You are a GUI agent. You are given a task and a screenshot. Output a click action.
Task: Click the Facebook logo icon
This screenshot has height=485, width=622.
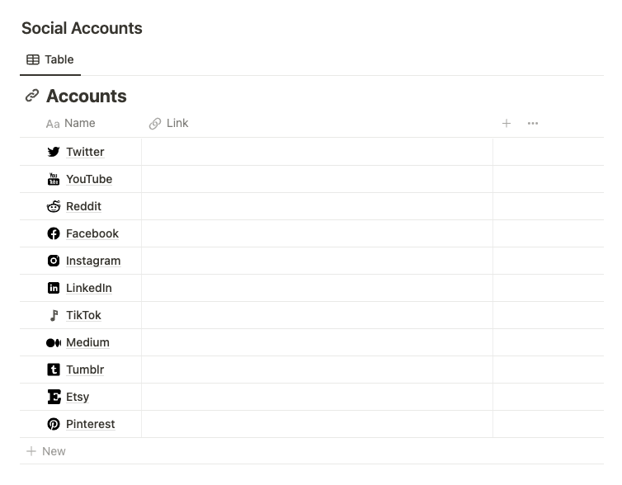(x=54, y=233)
